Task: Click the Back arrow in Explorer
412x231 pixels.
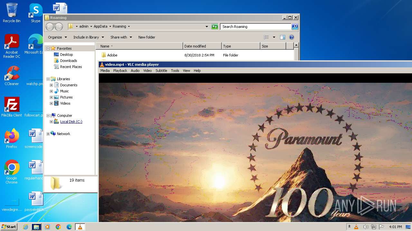Action: coord(50,27)
